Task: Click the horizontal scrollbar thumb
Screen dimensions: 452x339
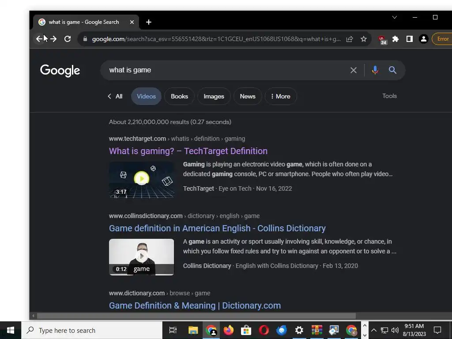Action: click(196, 316)
